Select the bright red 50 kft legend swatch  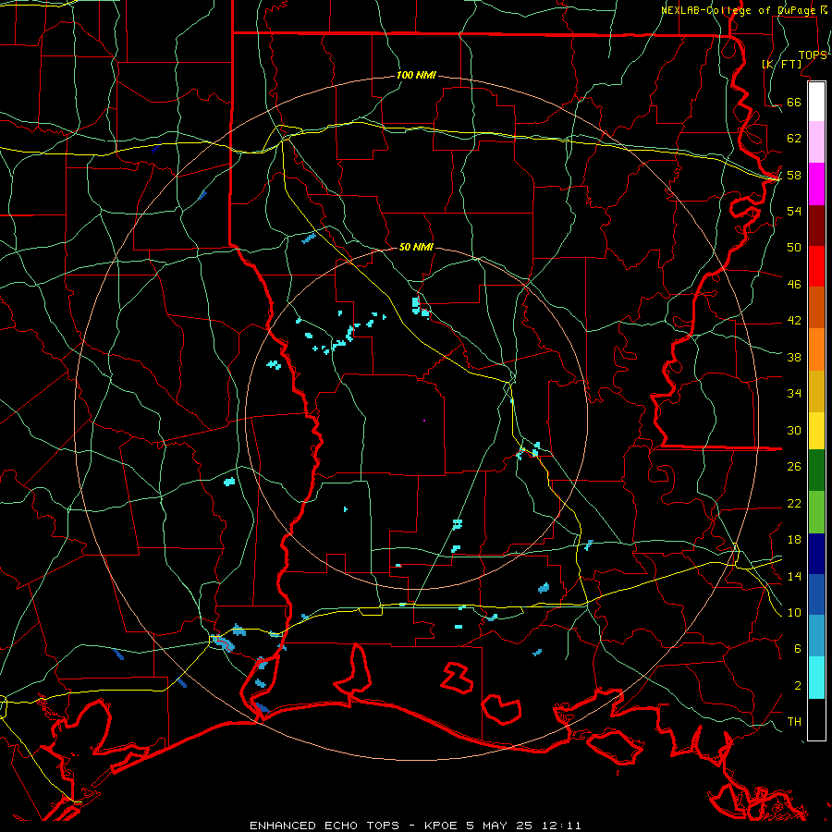point(816,266)
